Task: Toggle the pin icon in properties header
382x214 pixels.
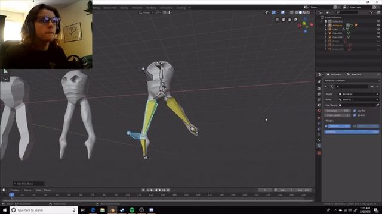Action: click(378, 74)
